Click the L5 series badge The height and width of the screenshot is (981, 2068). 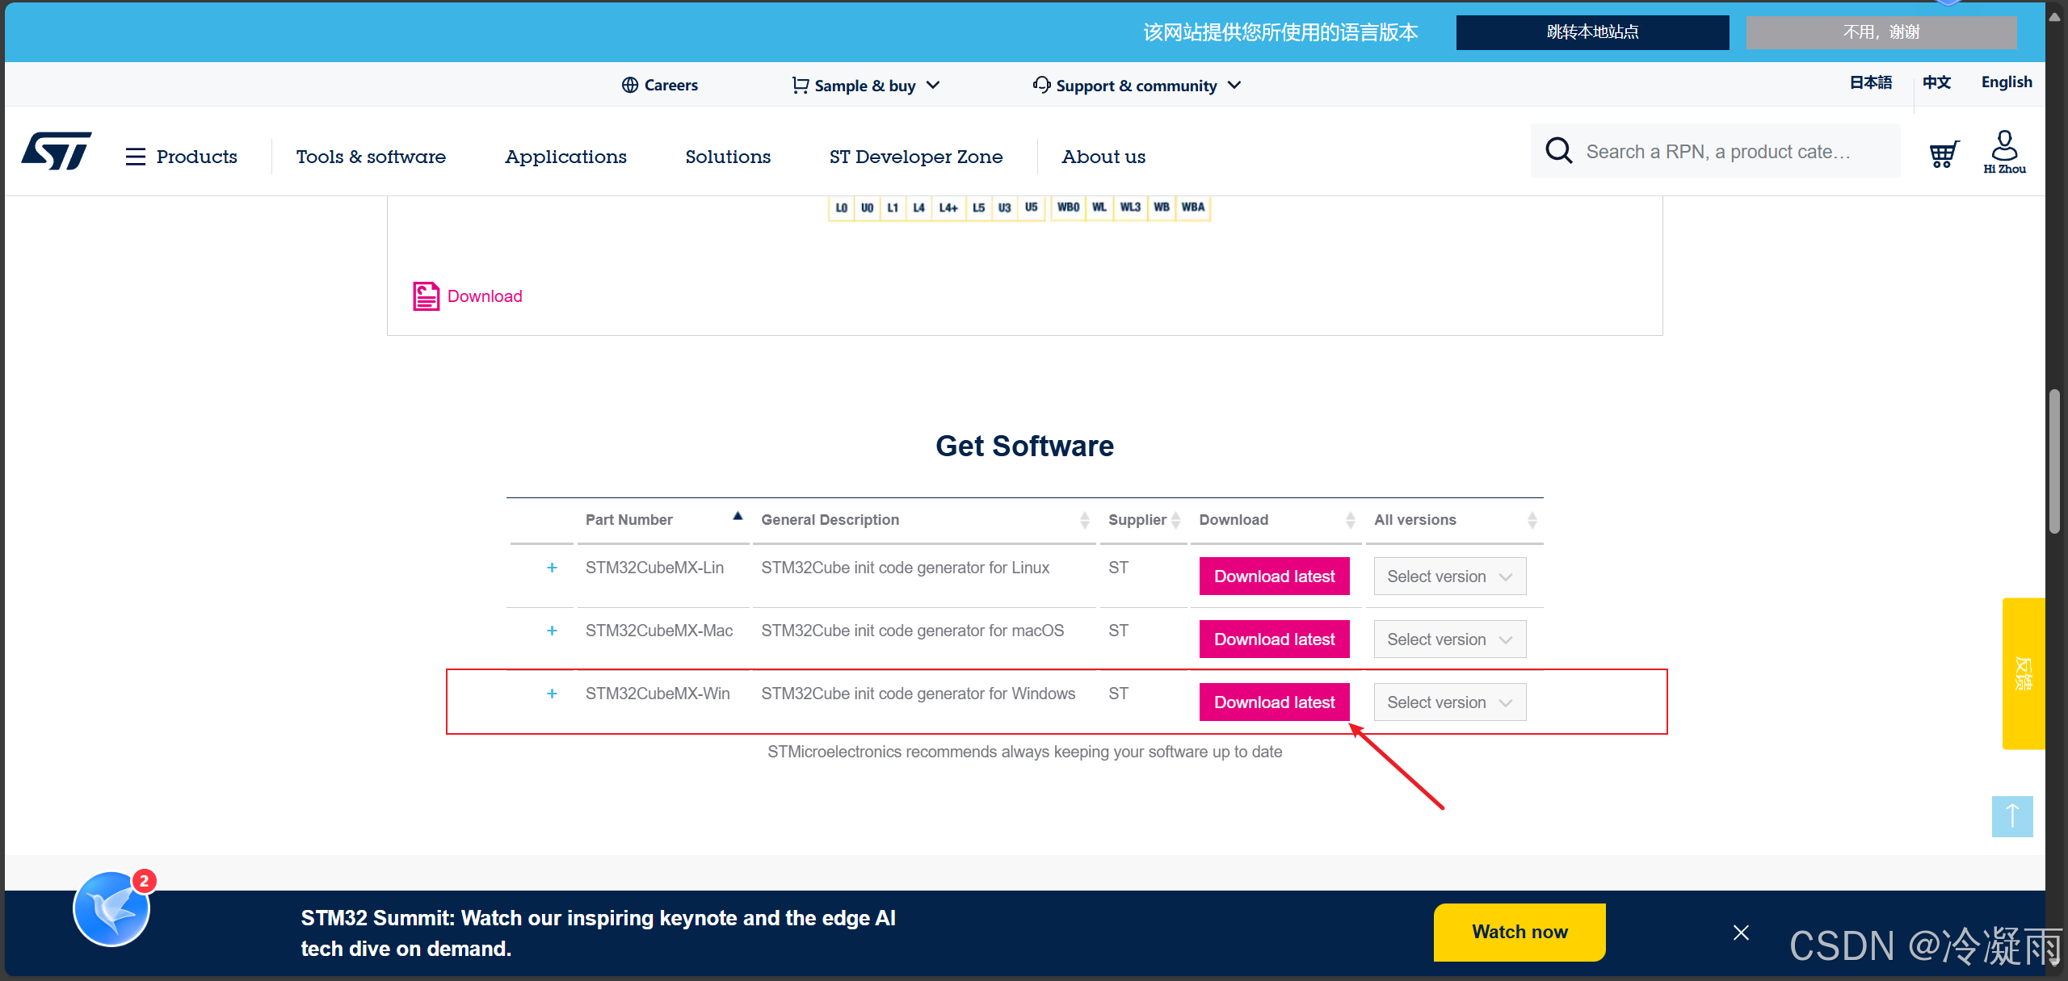[978, 208]
